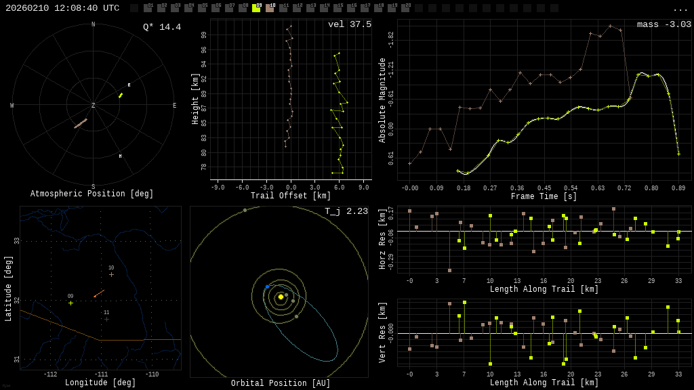Viewport: 694px width, 390px height.
Task: Select the tan meteor streak in sky plot
Action: coord(81,123)
